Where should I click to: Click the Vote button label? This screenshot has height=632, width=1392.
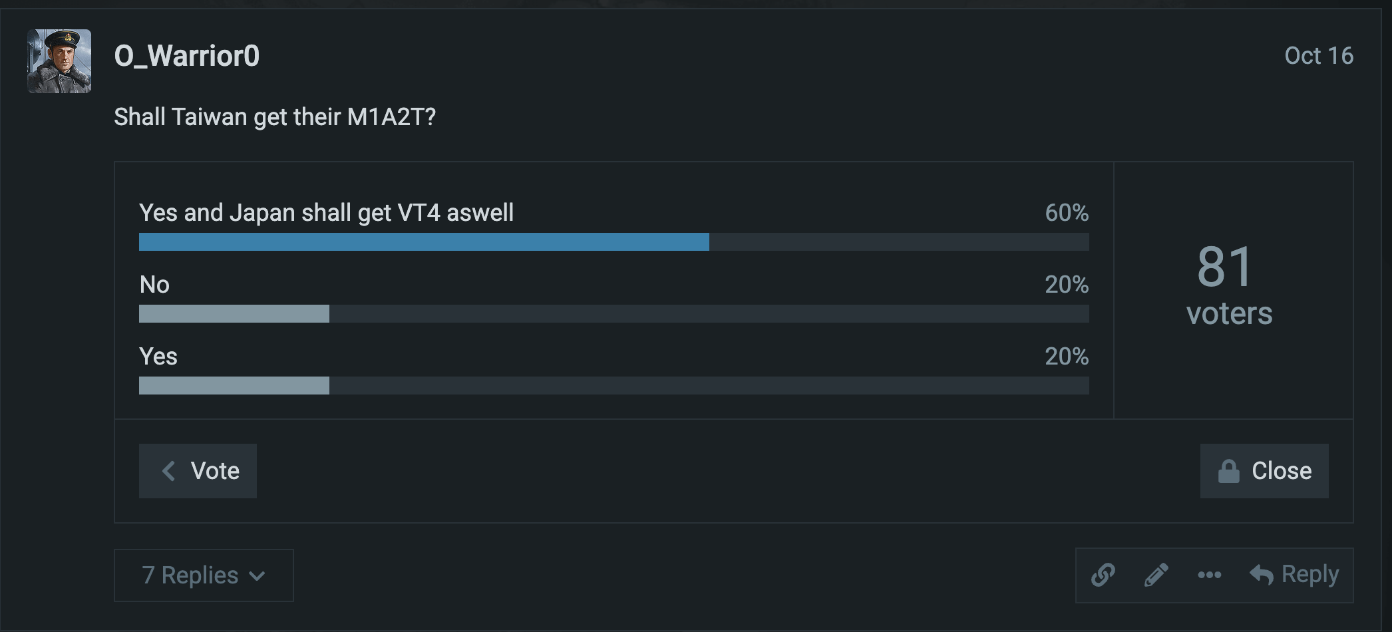[215, 471]
